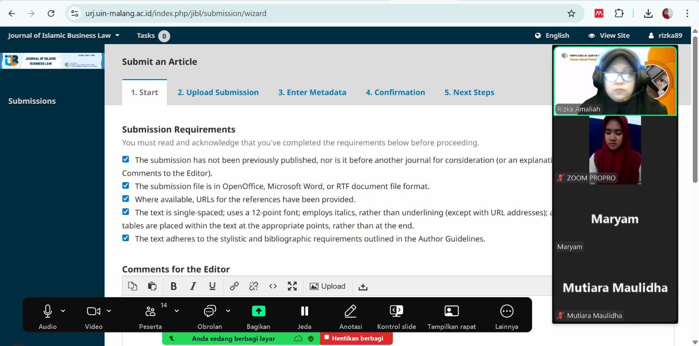Uncheck the Author Guidelines requirements checkbox
The image size is (699, 346).
(126, 238)
